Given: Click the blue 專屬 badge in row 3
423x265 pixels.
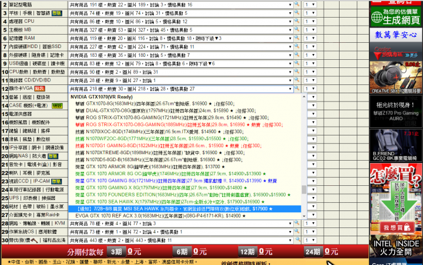Looking at the screenshot, I should click(57, 13).
